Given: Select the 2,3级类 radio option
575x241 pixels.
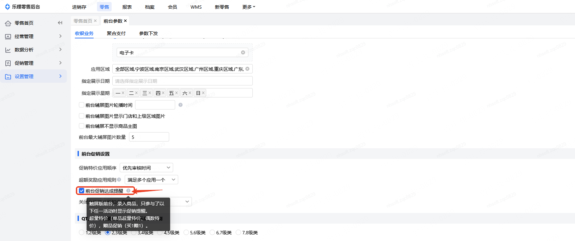Looking at the screenshot, I should point(108,232).
